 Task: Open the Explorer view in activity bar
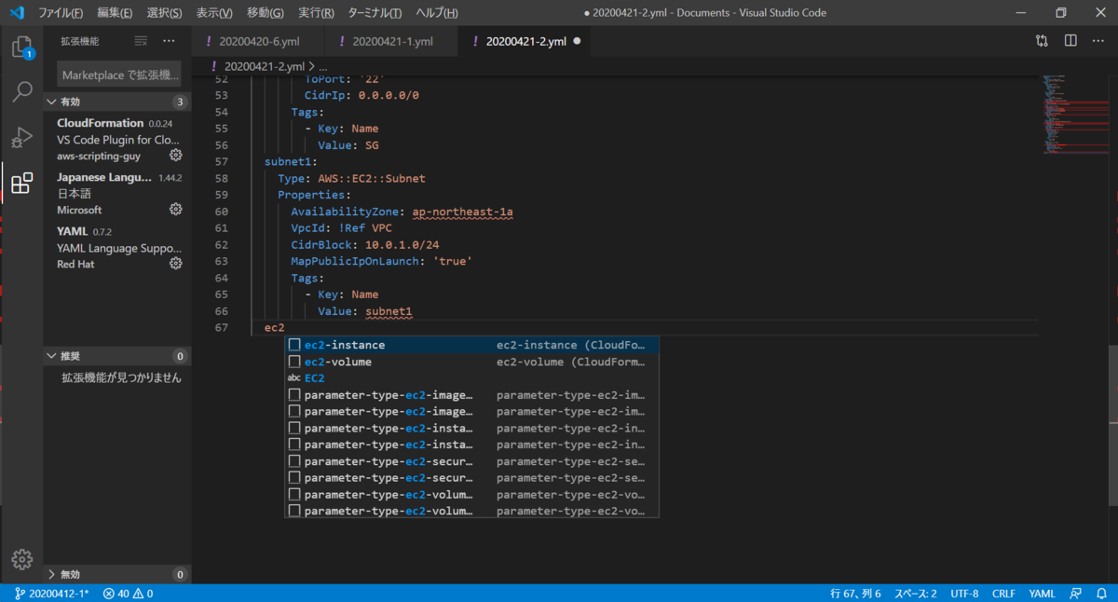point(21,48)
